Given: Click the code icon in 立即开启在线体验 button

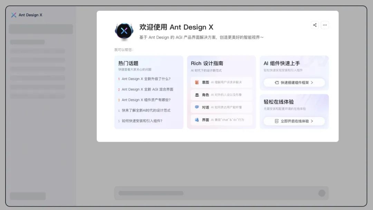Looking at the screenshot, I should pos(277,121).
